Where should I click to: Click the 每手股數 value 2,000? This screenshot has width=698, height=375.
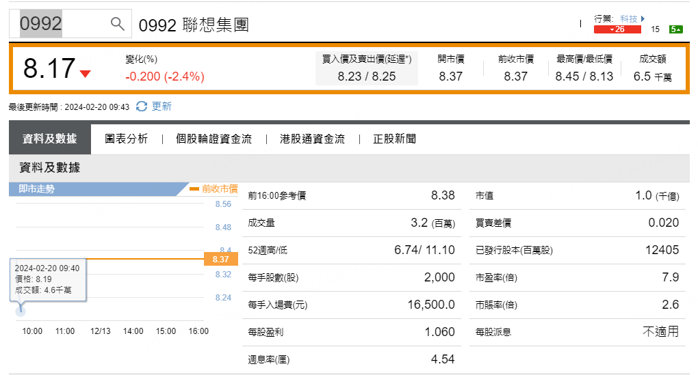coord(439,277)
